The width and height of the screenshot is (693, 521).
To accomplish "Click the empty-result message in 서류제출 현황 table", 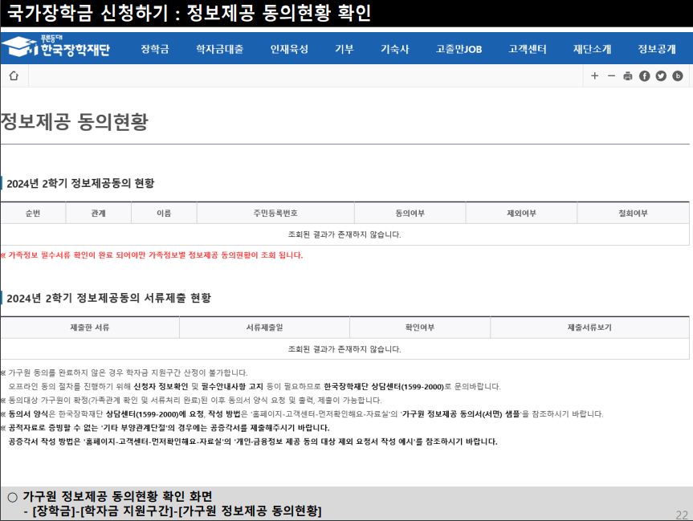I will coord(344,348).
